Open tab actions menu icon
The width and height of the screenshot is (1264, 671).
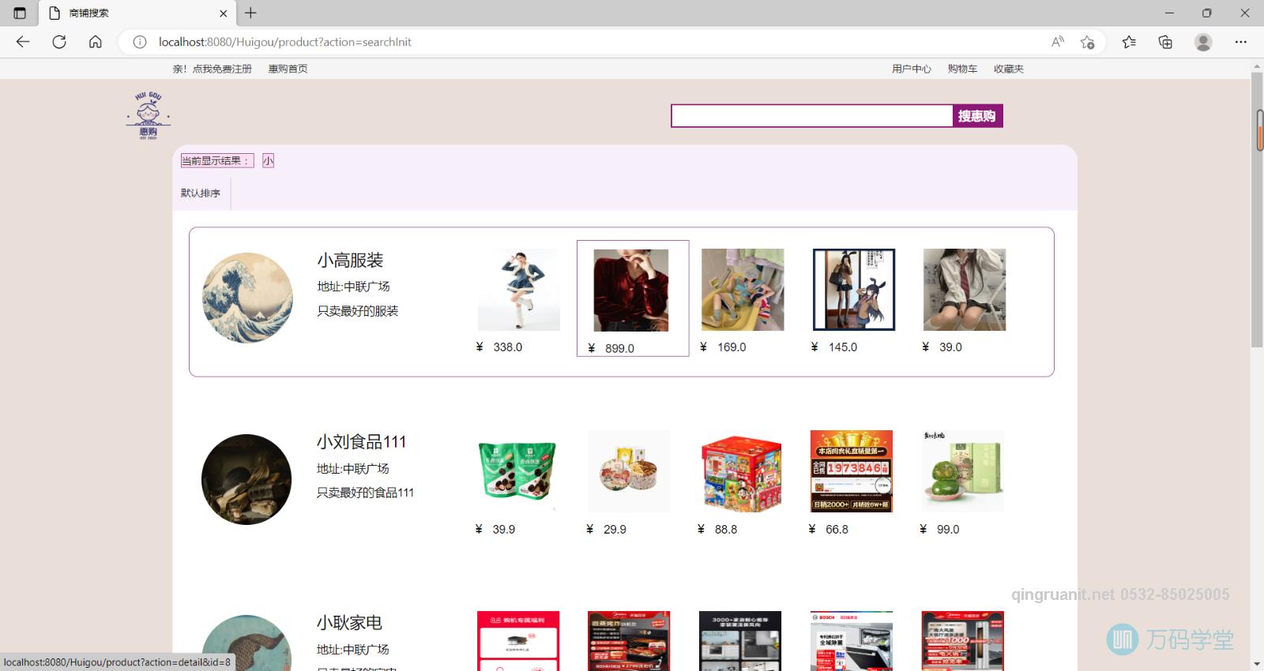[x=20, y=13]
